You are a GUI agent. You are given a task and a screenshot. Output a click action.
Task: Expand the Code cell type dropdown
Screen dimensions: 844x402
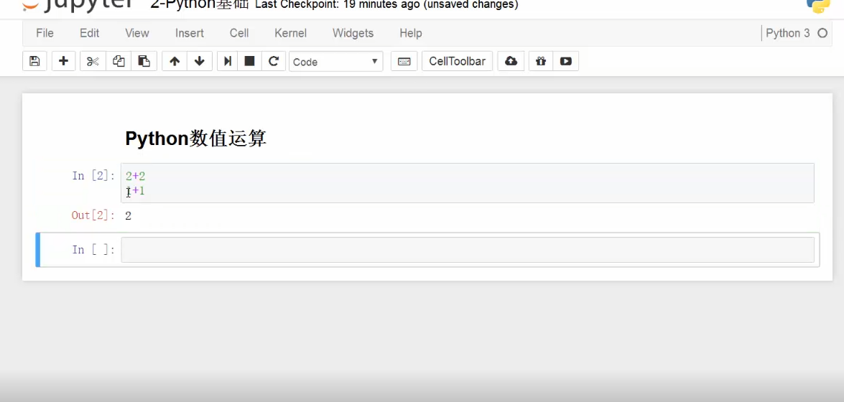click(x=335, y=62)
